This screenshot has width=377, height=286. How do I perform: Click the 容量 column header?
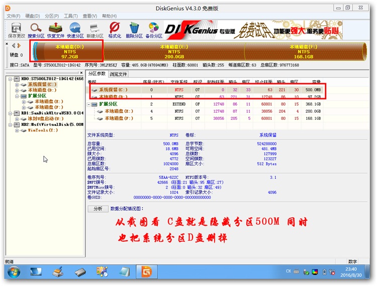click(x=316, y=82)
